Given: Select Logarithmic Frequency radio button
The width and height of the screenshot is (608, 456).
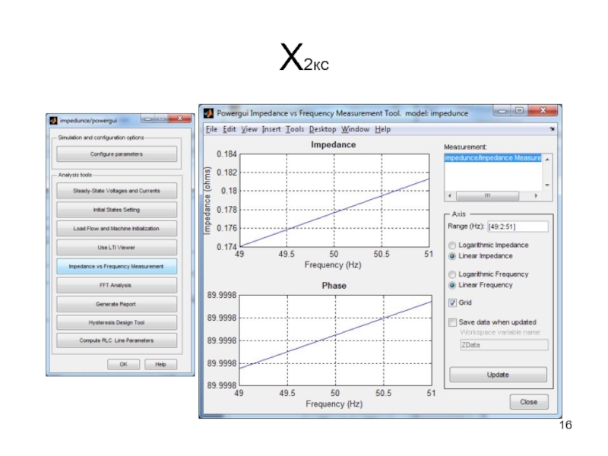Looking at the screenshot, I should pos(452,274).
